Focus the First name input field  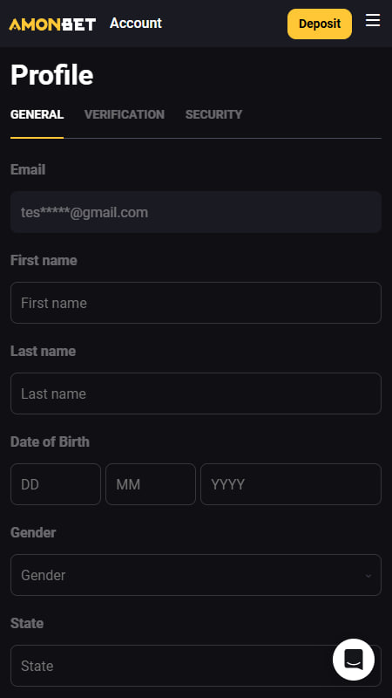[x=196, y=303]
